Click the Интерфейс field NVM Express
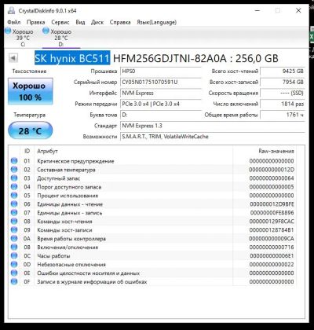 coord(161,93)
